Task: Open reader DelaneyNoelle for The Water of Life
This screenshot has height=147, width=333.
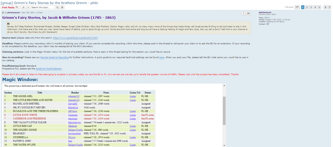Action: pos(75,145)
